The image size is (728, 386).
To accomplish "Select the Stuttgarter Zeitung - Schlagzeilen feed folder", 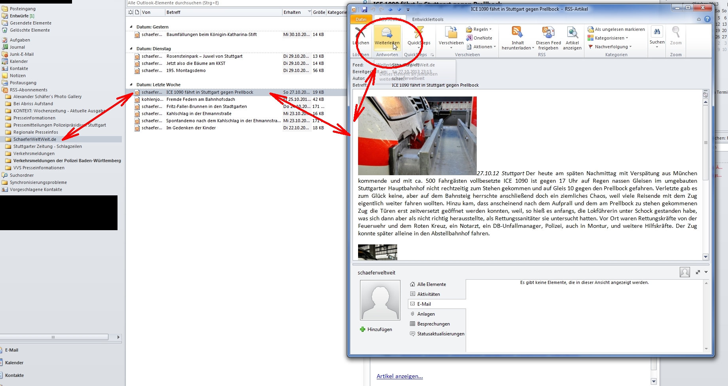I will [x=47, y=146].
